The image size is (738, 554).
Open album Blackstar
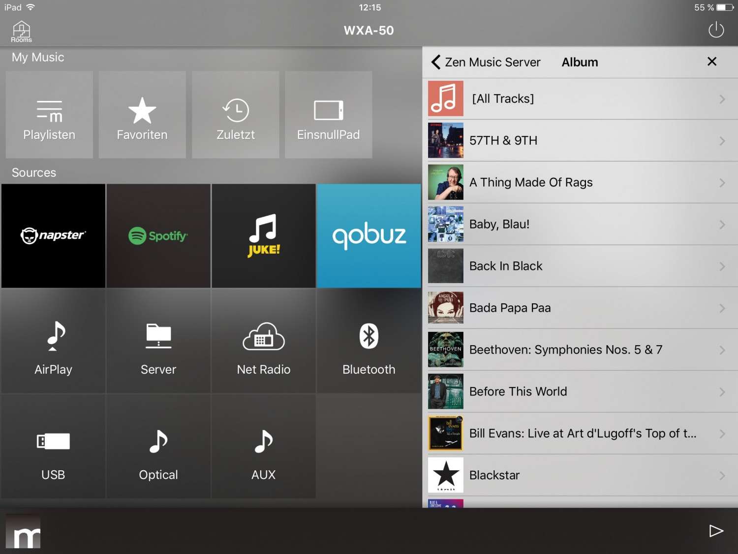point(580,475)
